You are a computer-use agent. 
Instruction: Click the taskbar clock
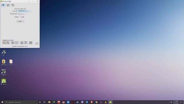[176, 102]
